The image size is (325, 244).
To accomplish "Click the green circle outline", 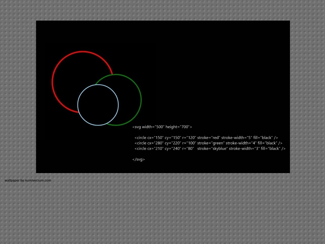I will (x=141, y=100).
